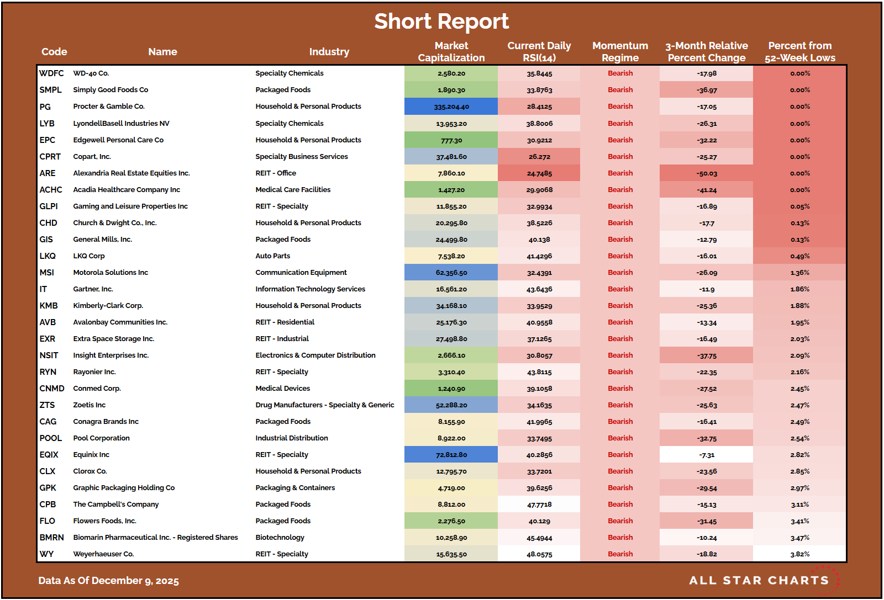Click the 3.82% value for Weyerhaeuser
884x600 pixels.
coord(799,554)
